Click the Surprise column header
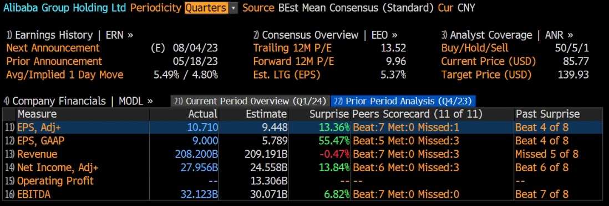Image resolution: width=609 pixels, height=206 pixels. point(329,114)
